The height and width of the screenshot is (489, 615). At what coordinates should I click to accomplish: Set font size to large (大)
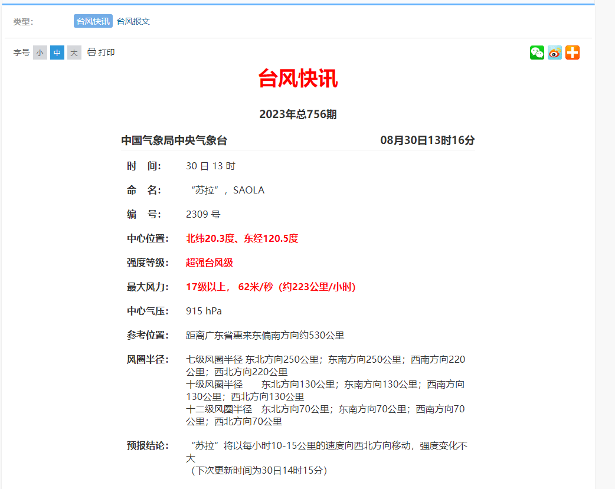[x=74, y=52]
